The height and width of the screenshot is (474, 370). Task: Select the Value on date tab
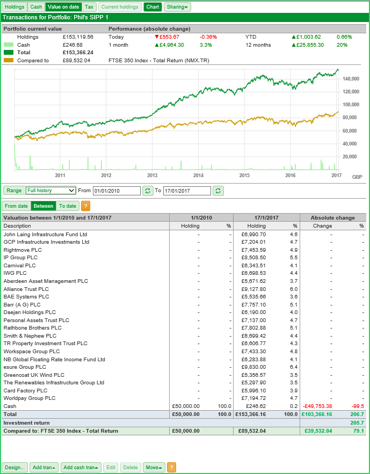tap(63, 7)
